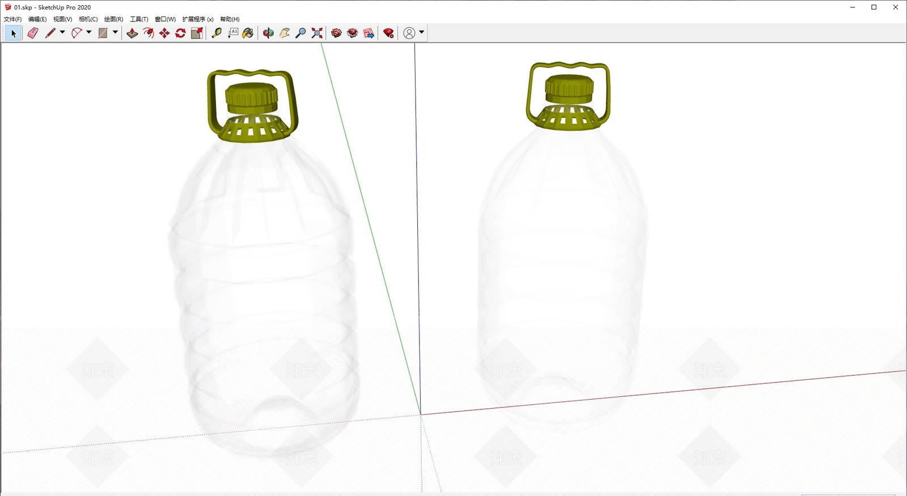Select the Orbit tool
Image resolution: width=907 pixels, height=496 pixels.
tap(268, 33)
